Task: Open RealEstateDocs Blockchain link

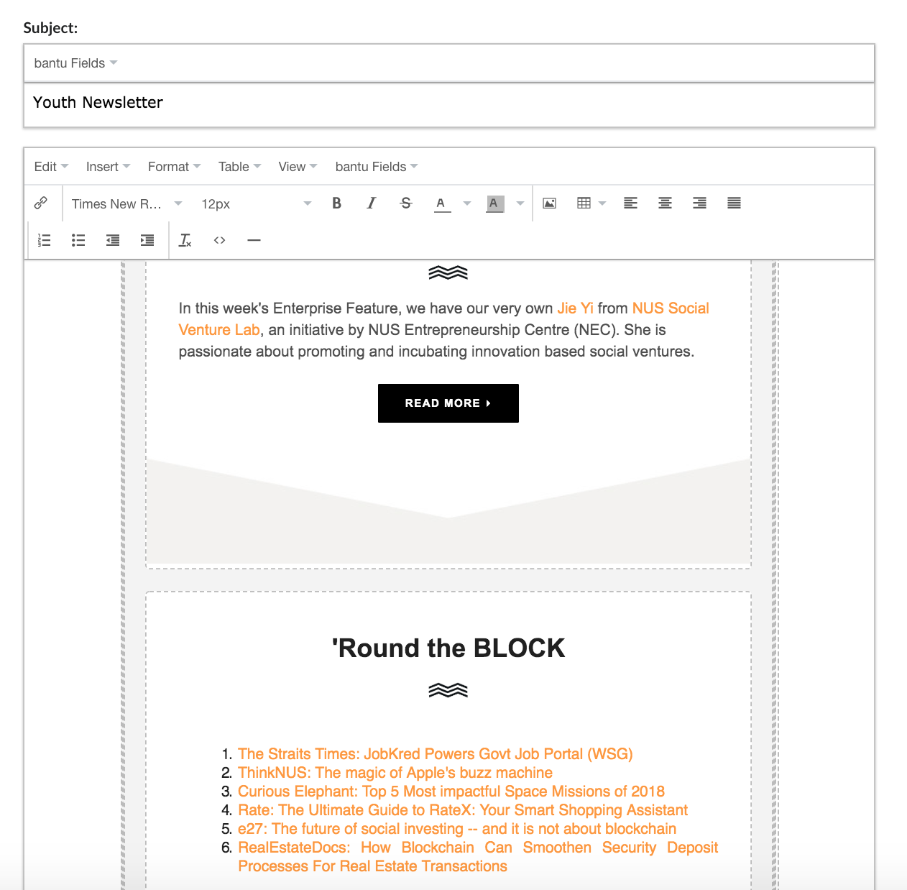Action: pyautogui.click(x=478, y=857)
